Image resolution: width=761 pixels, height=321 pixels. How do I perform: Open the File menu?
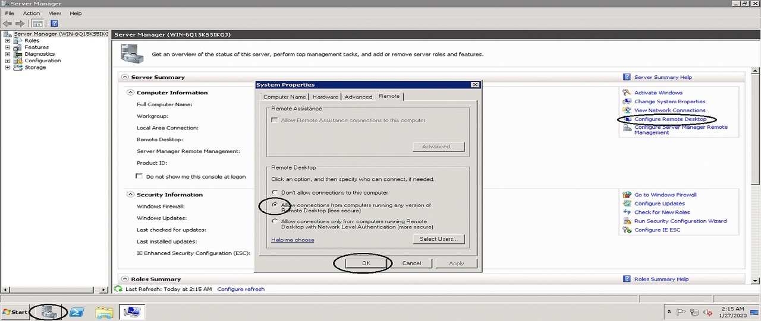[x=10, y=13]
